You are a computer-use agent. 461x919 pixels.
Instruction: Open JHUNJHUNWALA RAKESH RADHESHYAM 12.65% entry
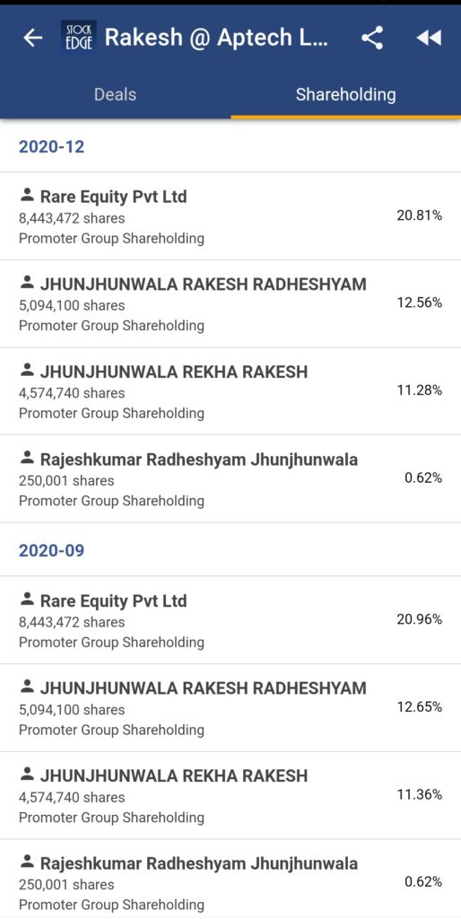230,707
